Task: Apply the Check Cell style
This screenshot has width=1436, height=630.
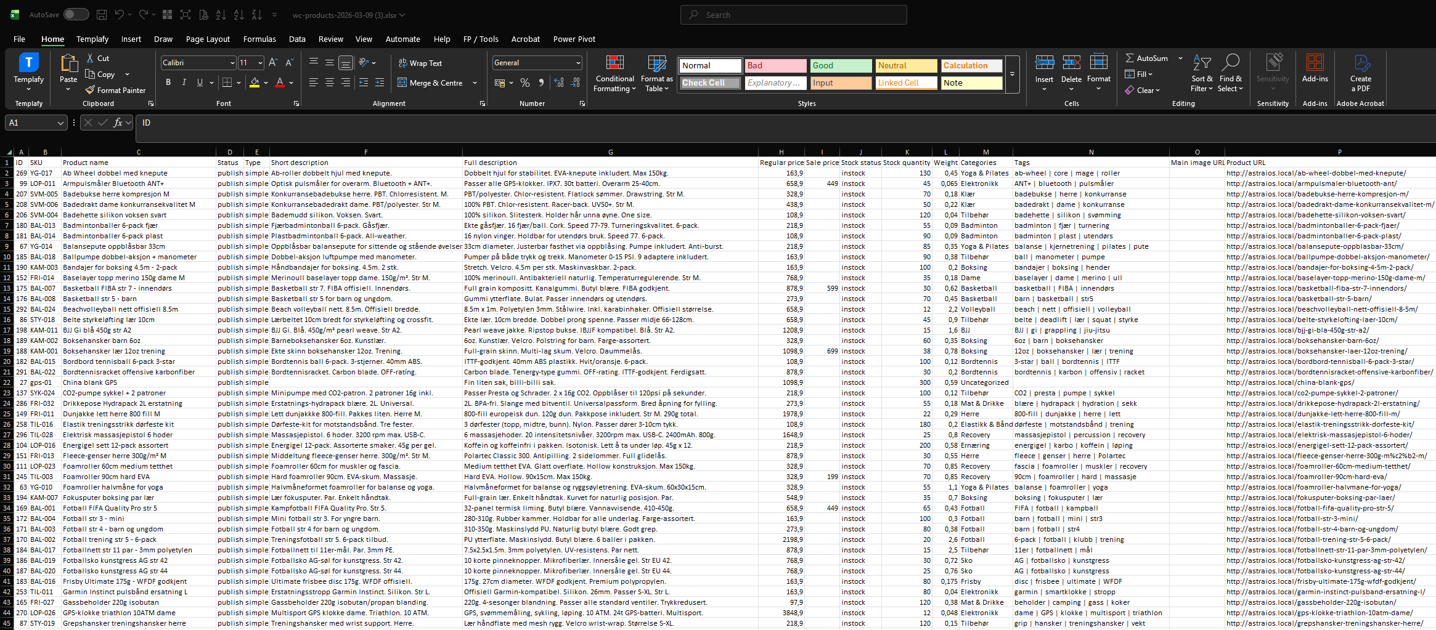Action: tap(711, 83)
